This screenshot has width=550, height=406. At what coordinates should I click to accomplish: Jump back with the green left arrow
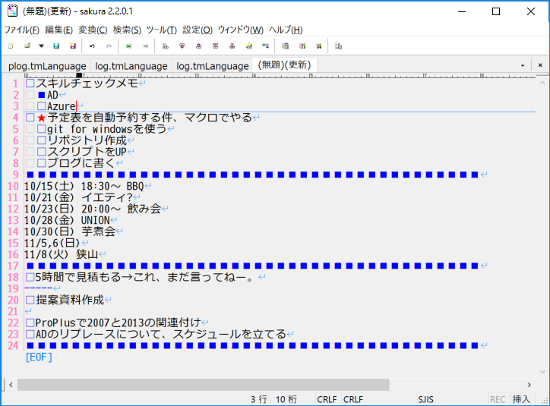[x=128, y=46]
